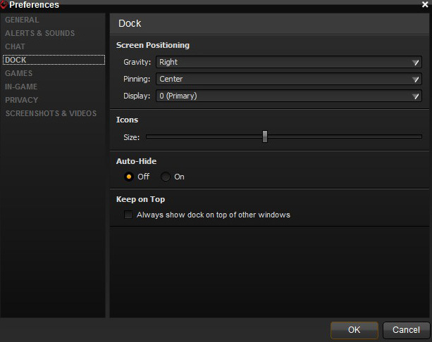Close the Preferences window
This screenshot has width=432, height=342.
(424, 5)
